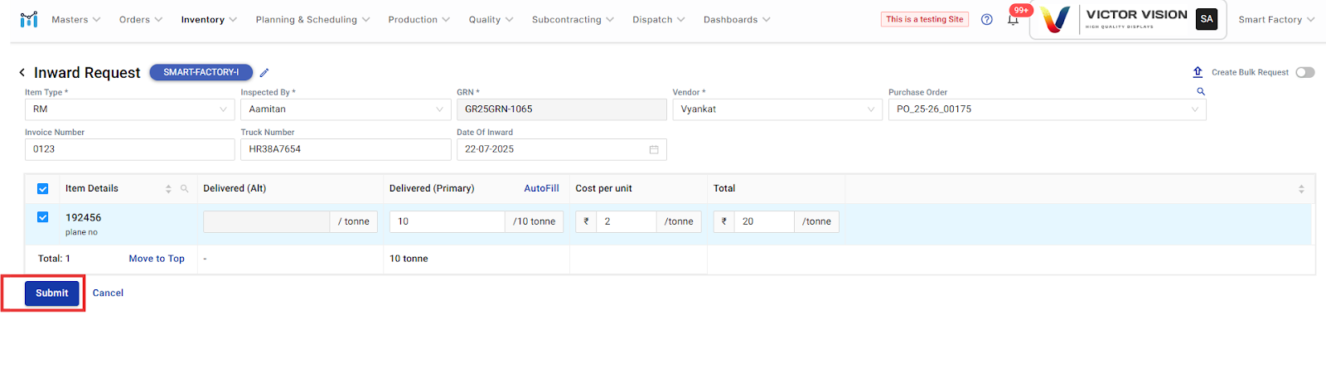This screenshot has height=383, width=1326.
Task: Click the Invoice Number input field
Action: [130, 149]
